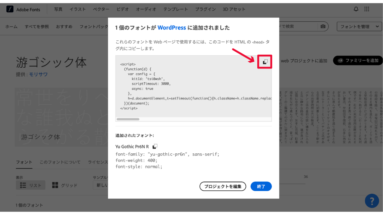Click the Adobe Fonts title text
Screen dimensions: 383x215
click(28, 9)
